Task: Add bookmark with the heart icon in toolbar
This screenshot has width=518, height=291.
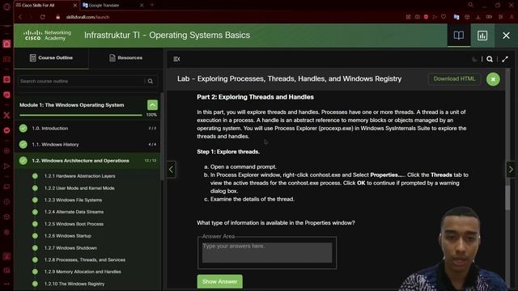Action: pos(444,17)
